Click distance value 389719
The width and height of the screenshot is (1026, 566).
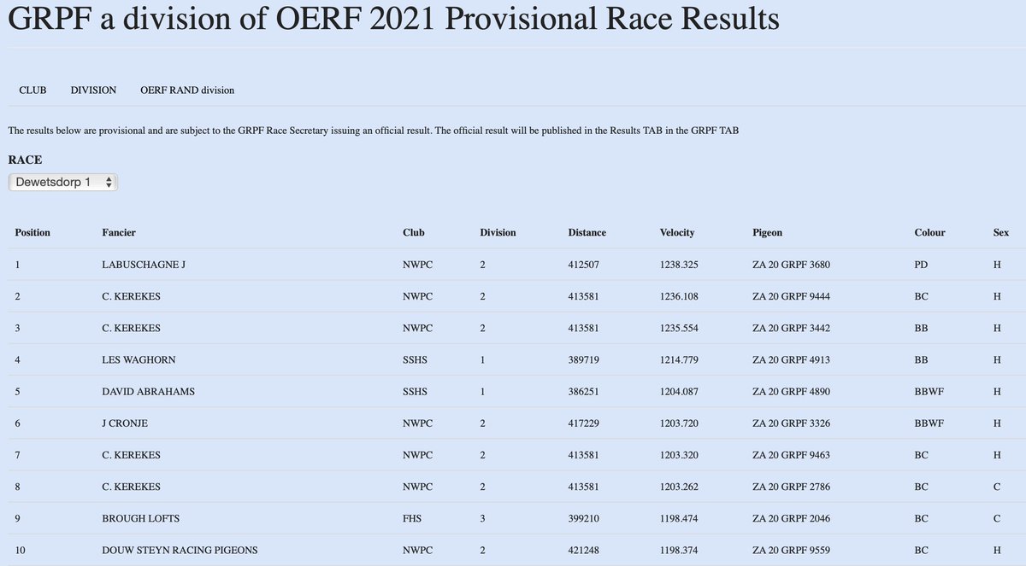(x=584, y=360)
